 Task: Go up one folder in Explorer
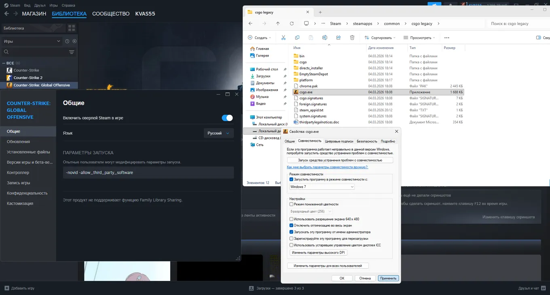click(x=278, y=23)
